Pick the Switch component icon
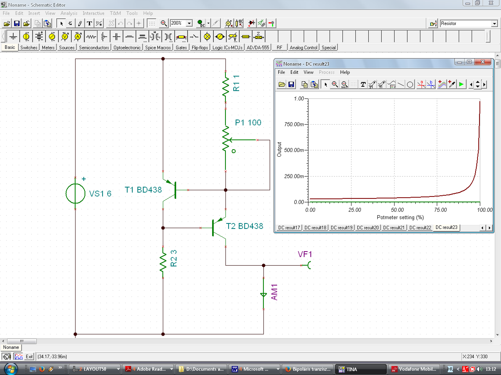 pyautogui.click(x=194, y=37)
